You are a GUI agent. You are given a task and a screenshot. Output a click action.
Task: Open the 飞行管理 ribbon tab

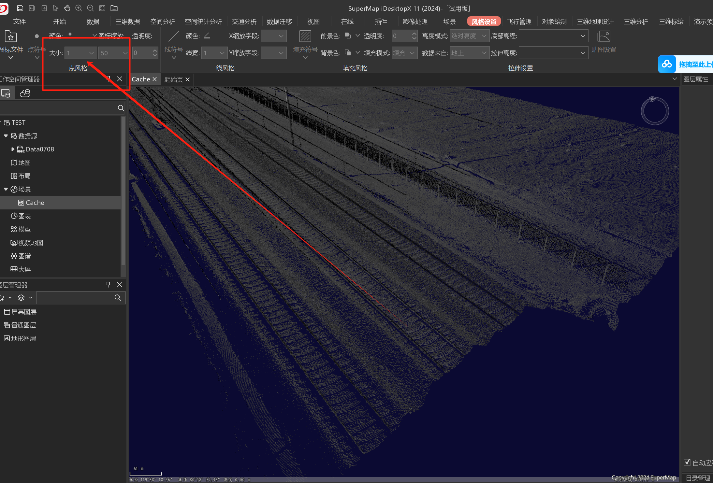point(519,21)
